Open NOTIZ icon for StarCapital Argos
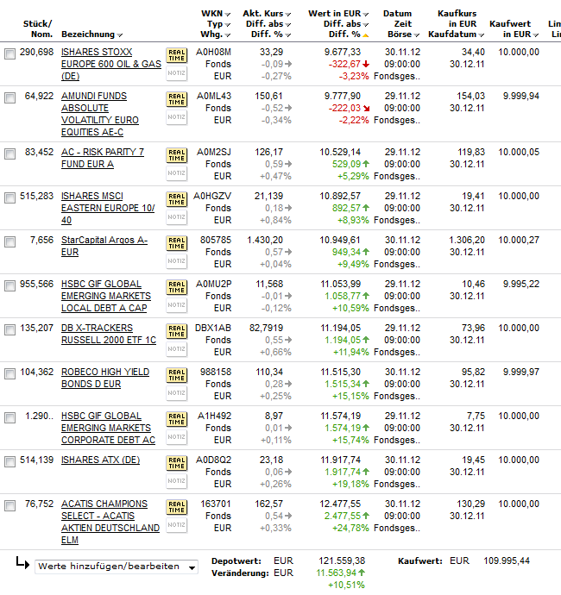 coord(177,261)
